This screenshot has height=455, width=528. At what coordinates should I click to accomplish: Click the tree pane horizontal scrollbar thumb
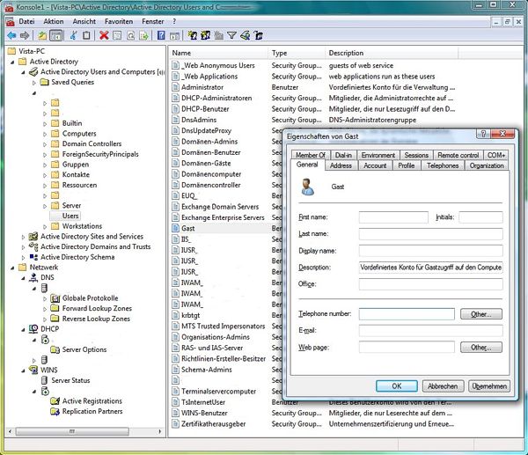[72, 431]
